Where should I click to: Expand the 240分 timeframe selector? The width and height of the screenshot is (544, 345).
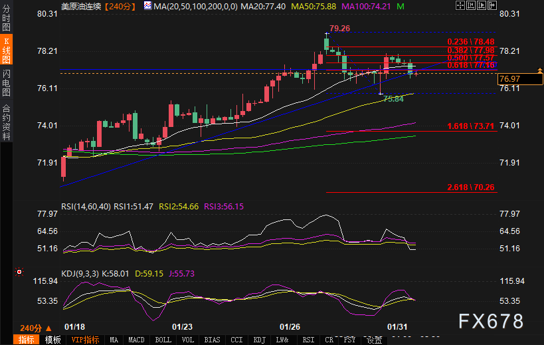pos(35,328)
